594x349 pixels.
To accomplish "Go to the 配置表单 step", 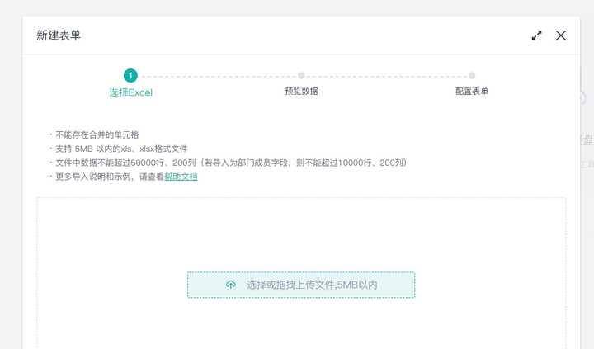I will coord(472,92).
